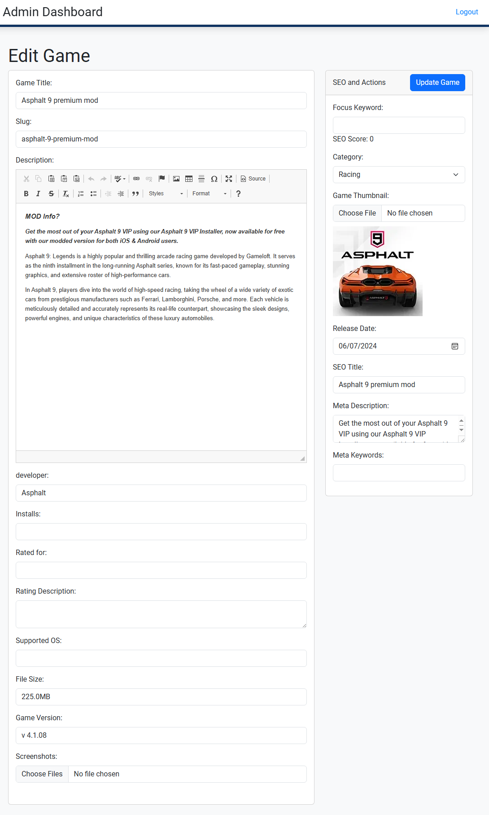Open the Category dropdown showing Racing

[399, 175]
